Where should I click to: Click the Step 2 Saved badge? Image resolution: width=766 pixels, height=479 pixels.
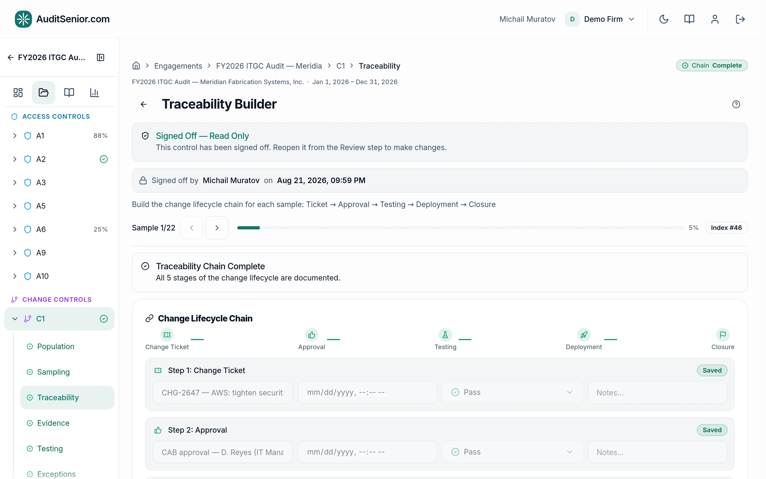pos(712,430)
